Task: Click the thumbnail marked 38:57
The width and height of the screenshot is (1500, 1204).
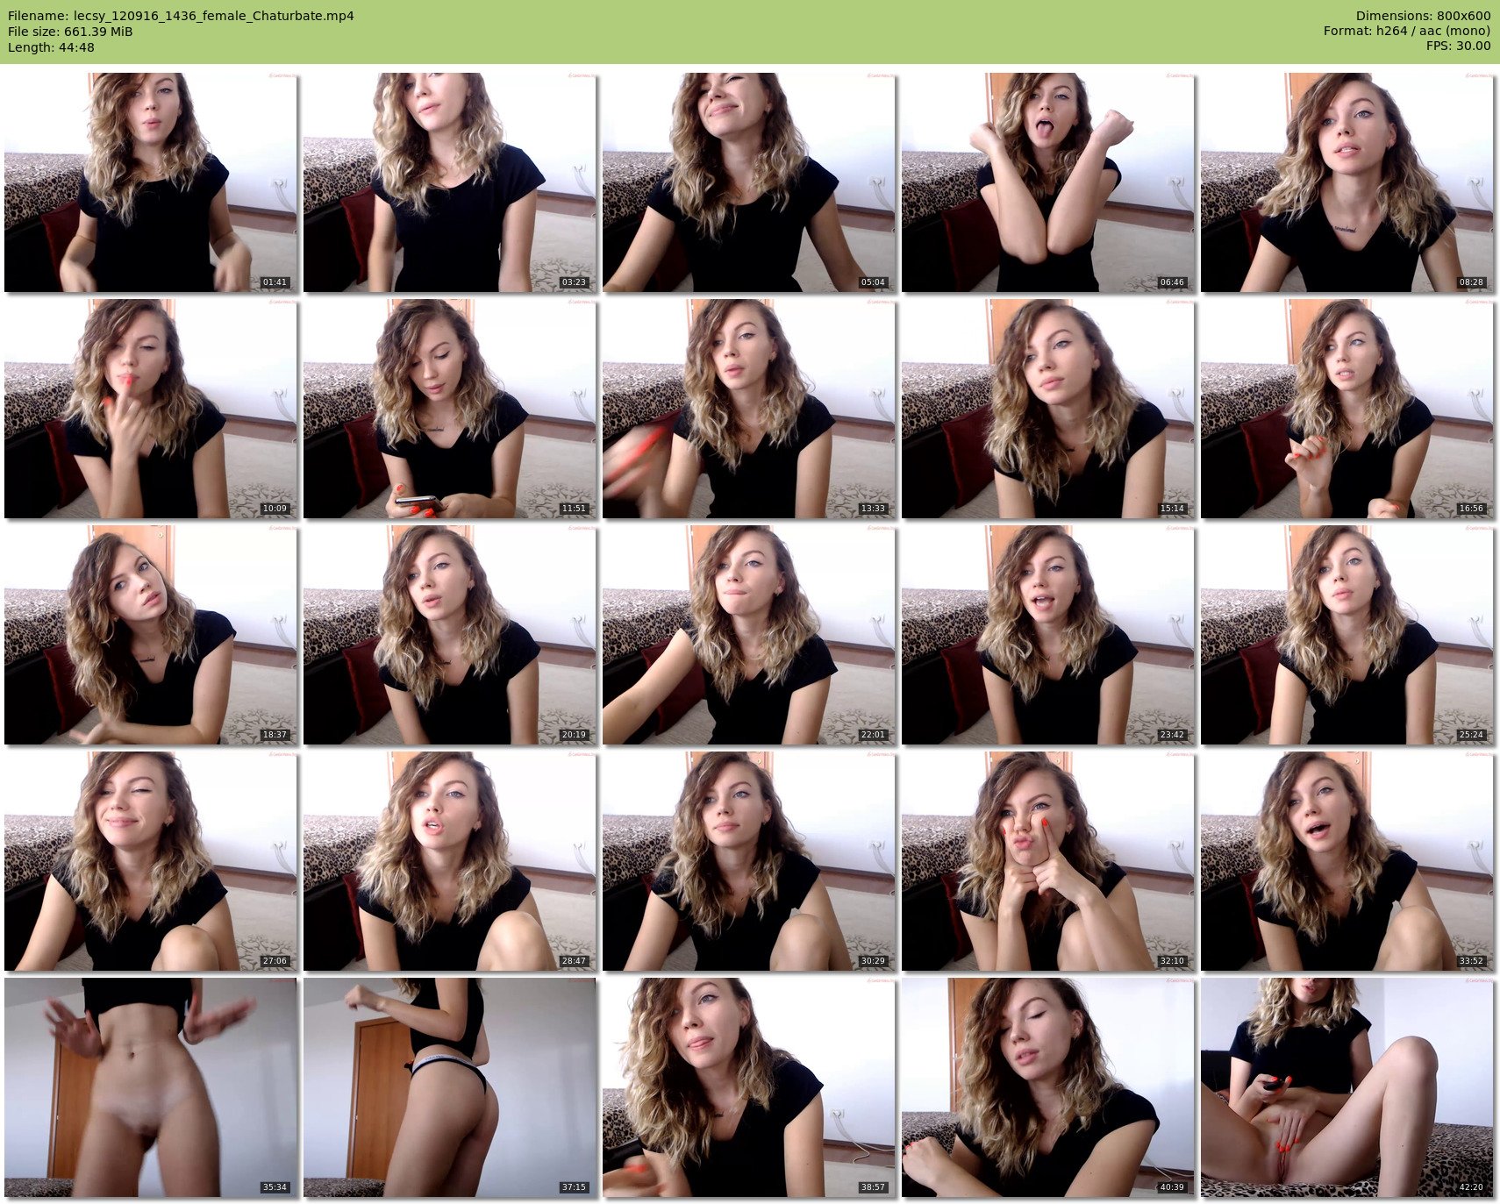Action: (x=749, y=1087)
